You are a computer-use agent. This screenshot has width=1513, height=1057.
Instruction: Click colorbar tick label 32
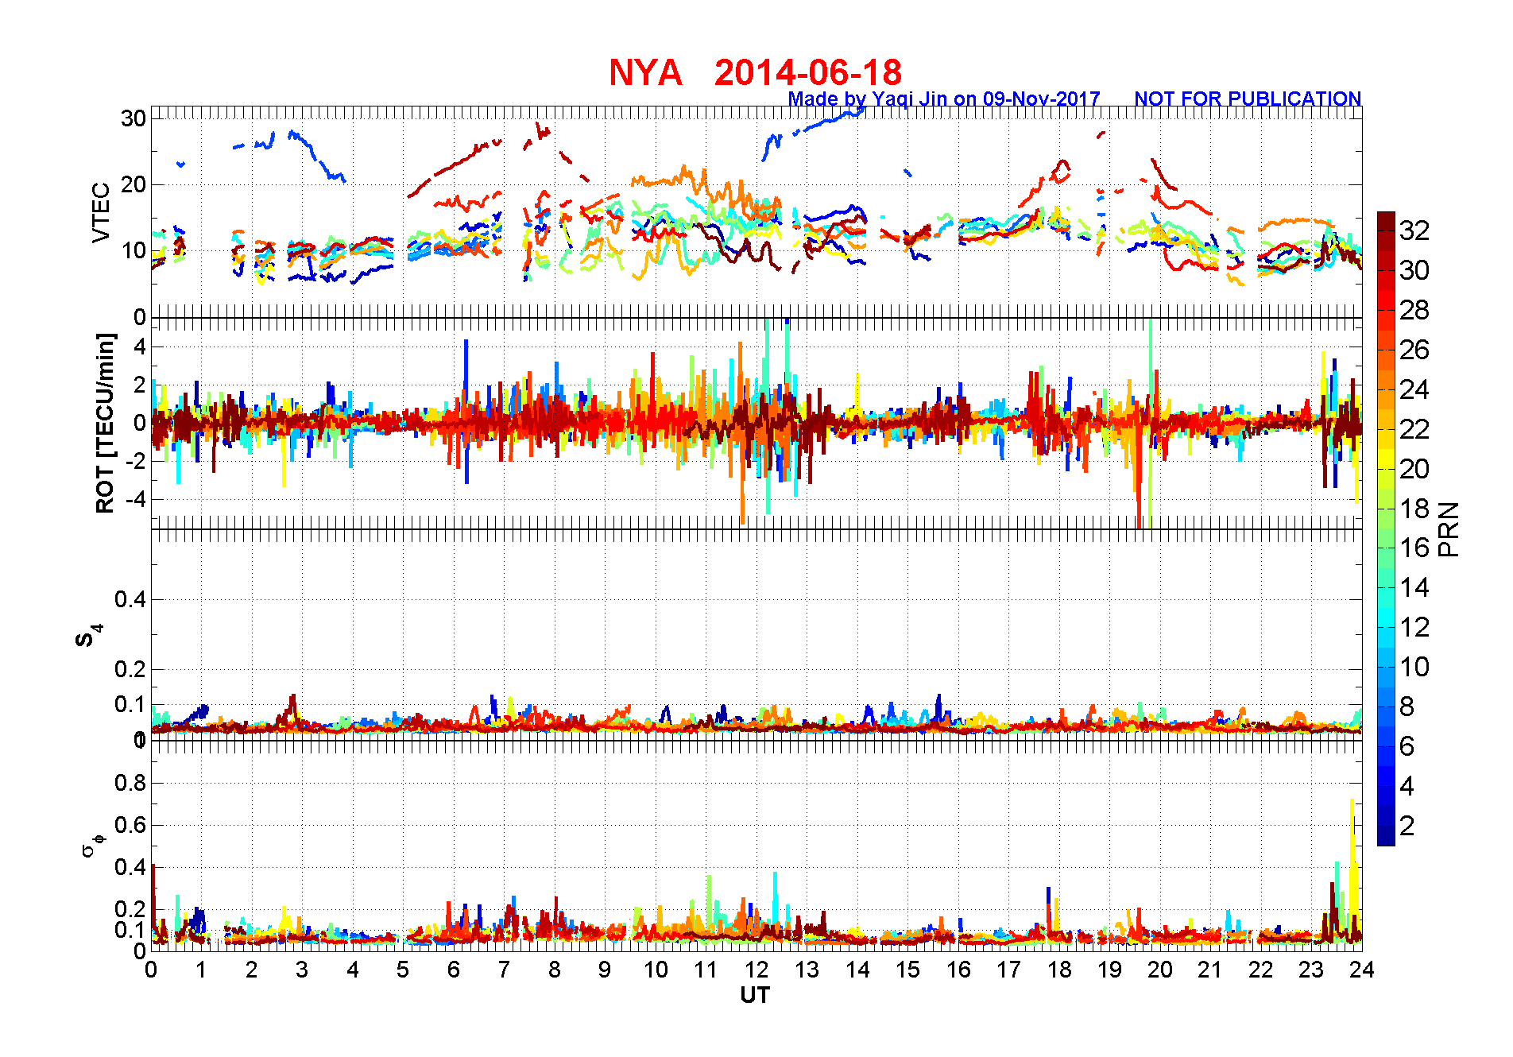1414,230
